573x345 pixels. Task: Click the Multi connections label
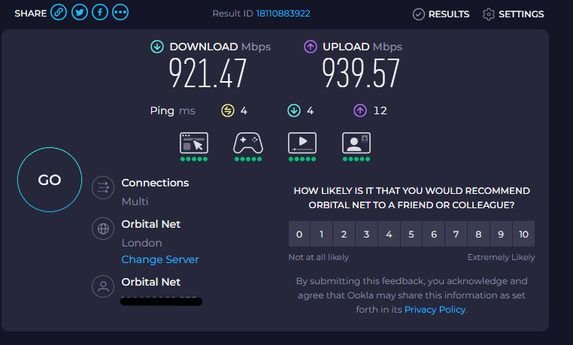pos(135,201)
